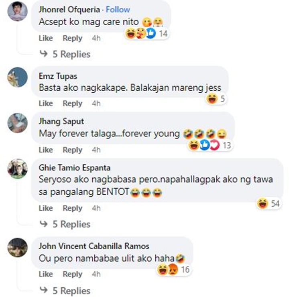This screenshot has width=301, height=297.
Task: Like Emz Tupas's comment
Action: (46, 104)
